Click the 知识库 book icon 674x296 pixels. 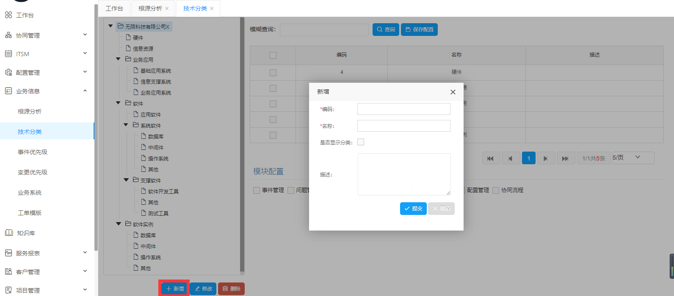coord(9,233)
